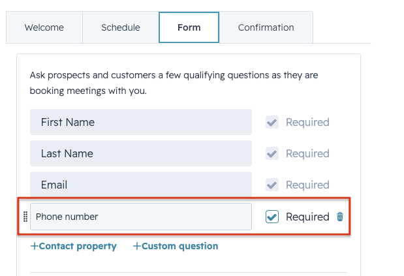Select the Last Name field row

tap(141, 153)
